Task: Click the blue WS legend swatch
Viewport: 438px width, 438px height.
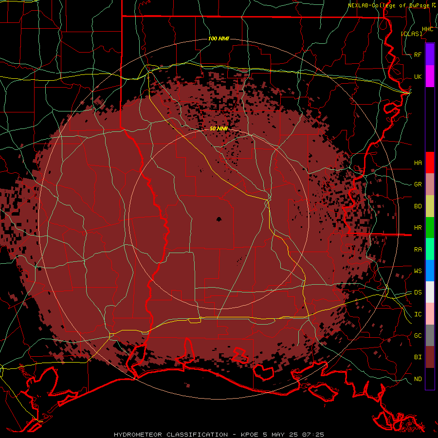Action: (x=430, y=271)
